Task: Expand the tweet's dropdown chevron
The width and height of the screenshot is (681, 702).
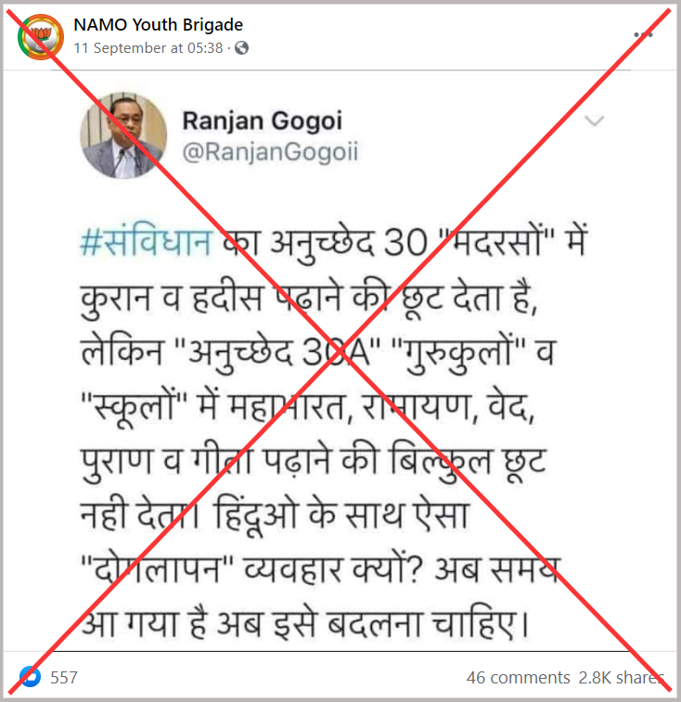Action: pyautogui.click(x=595, y=121)
